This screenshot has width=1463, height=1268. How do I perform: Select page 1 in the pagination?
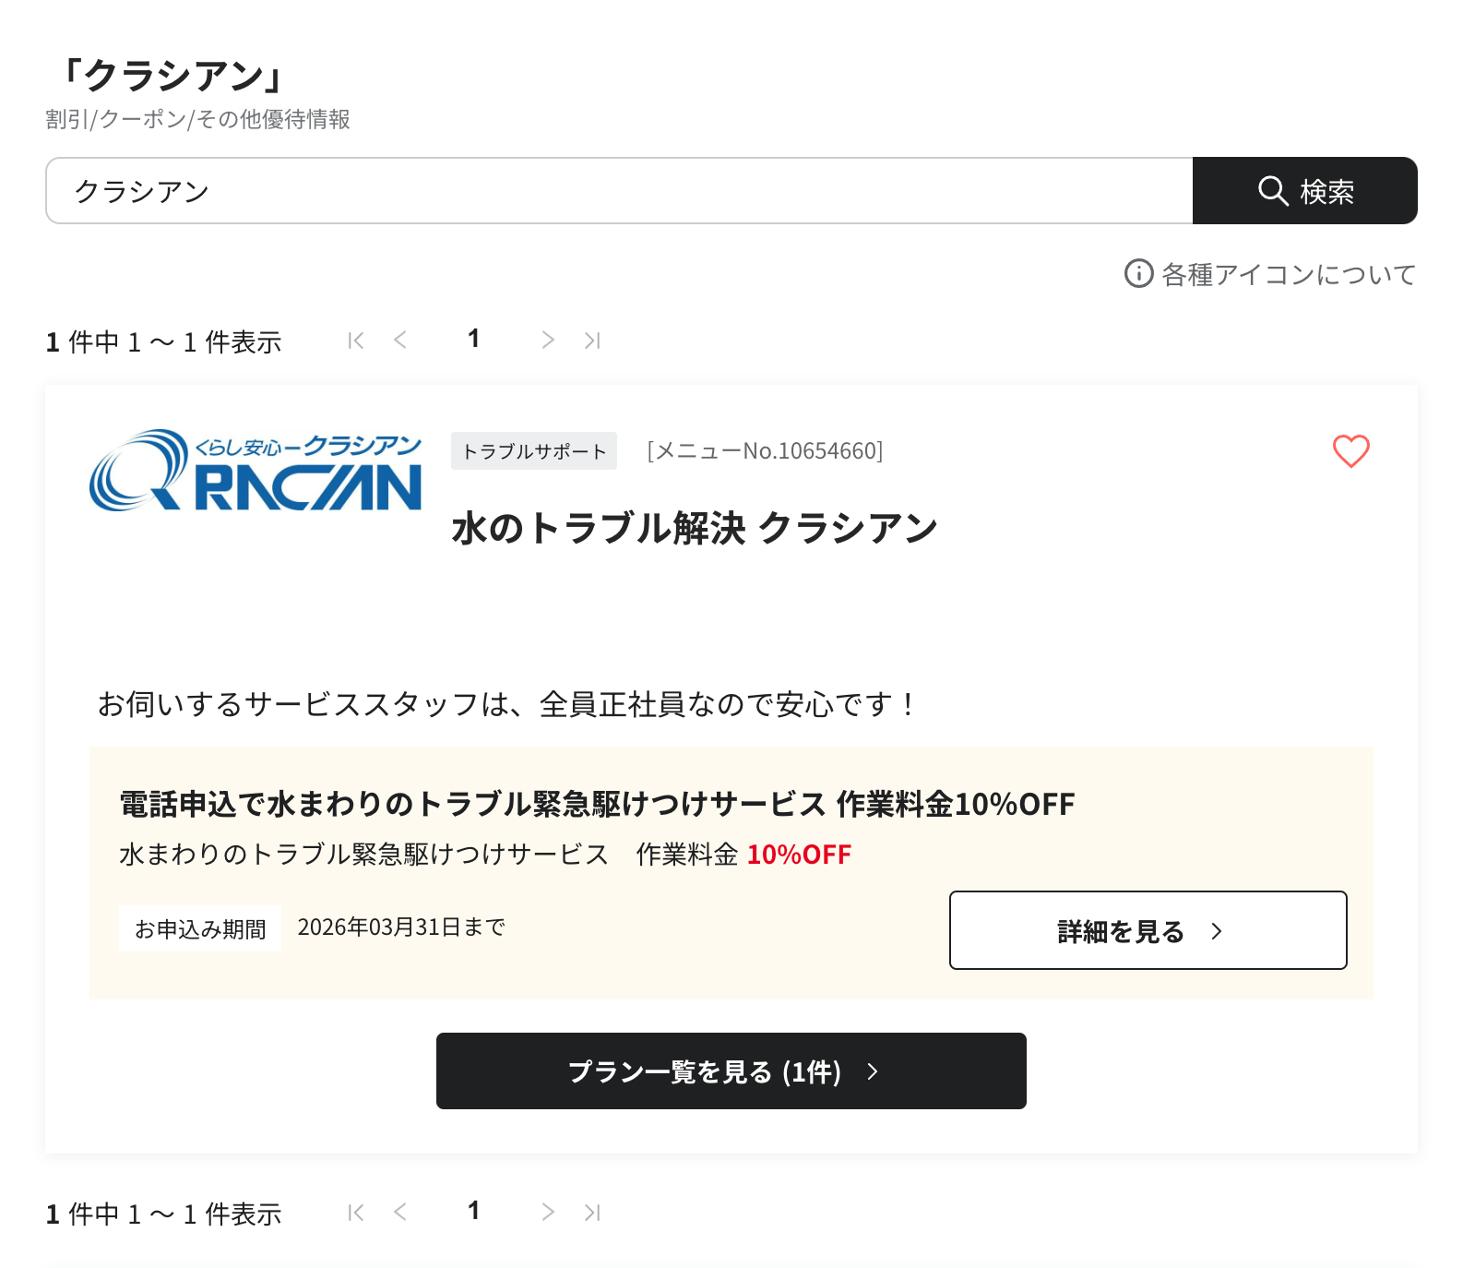pos(473,338)
